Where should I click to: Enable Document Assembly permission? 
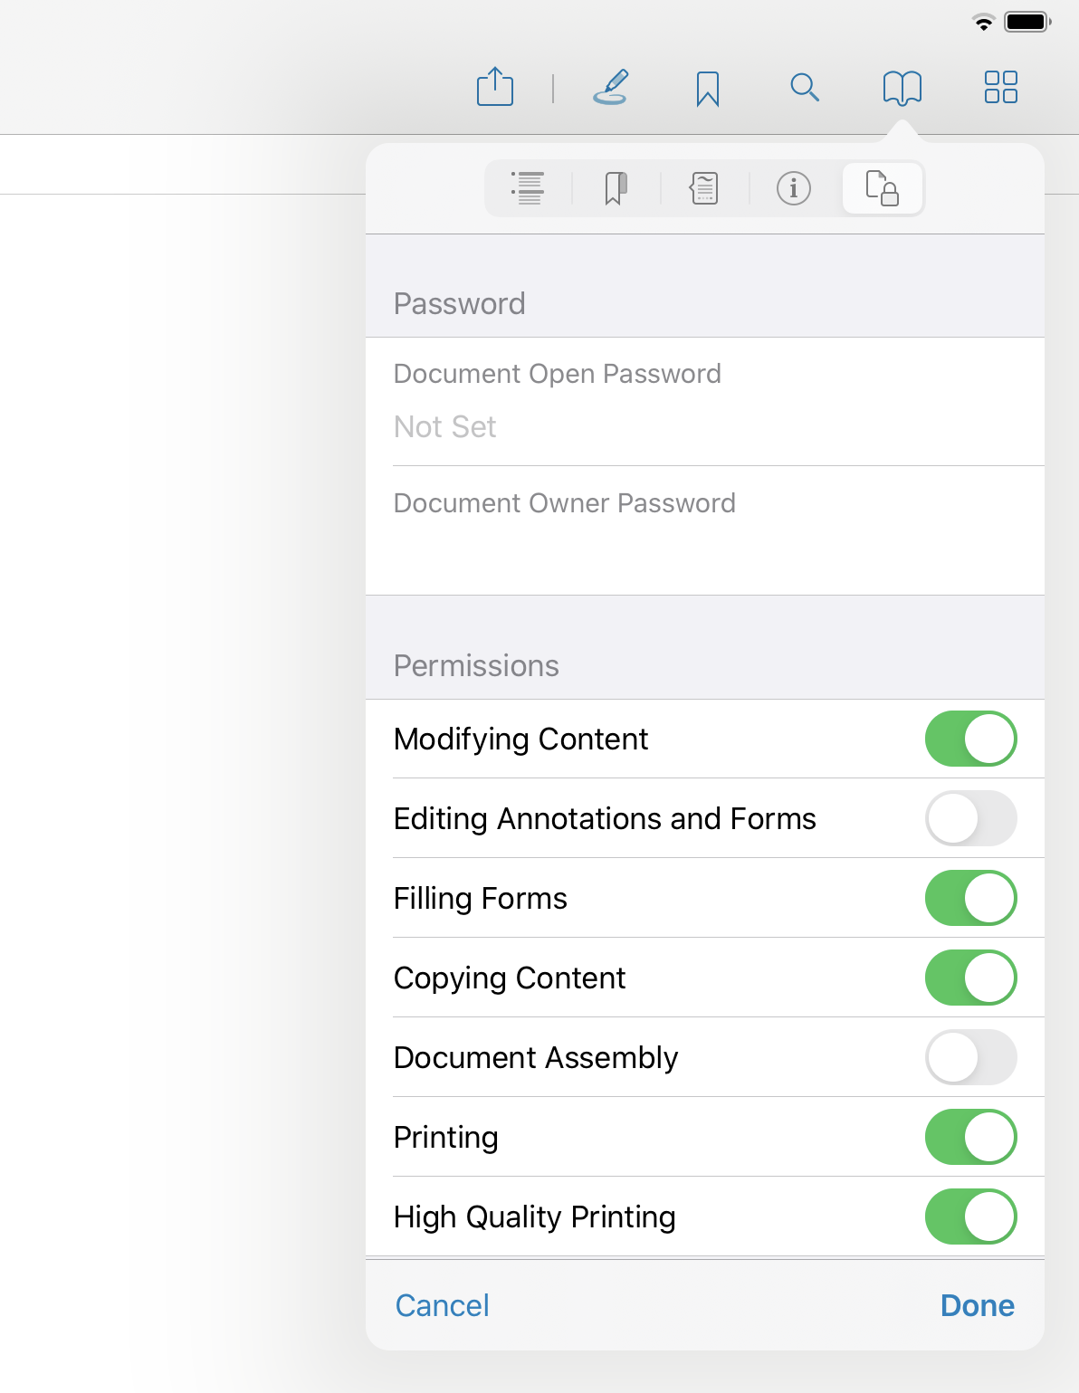pyautogui.click(x=970, y=1057)
